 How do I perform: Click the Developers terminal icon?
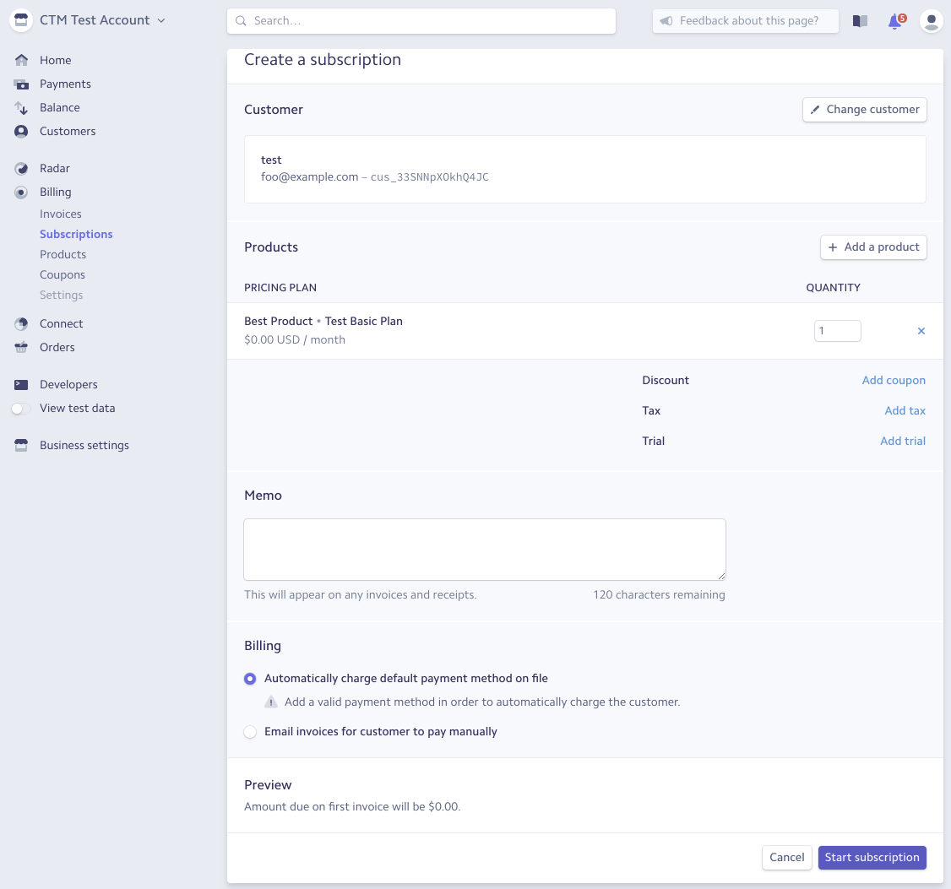coord(22,384)
